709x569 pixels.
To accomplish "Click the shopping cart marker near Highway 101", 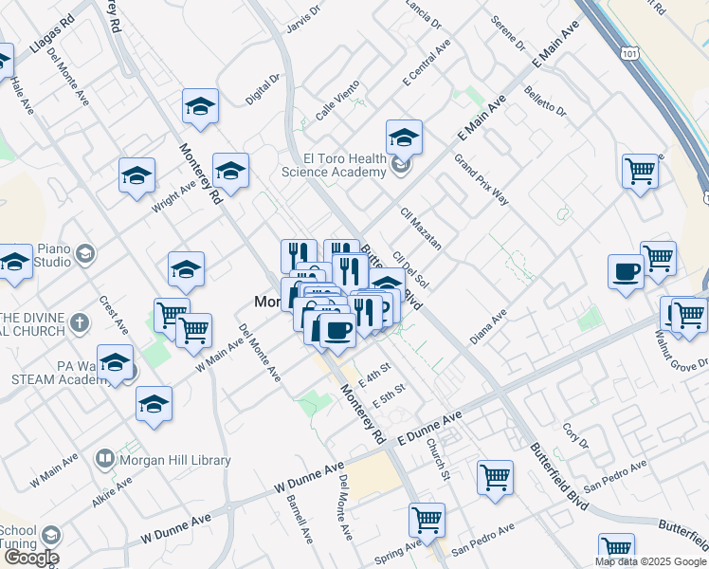I will (x=641, y=173).
